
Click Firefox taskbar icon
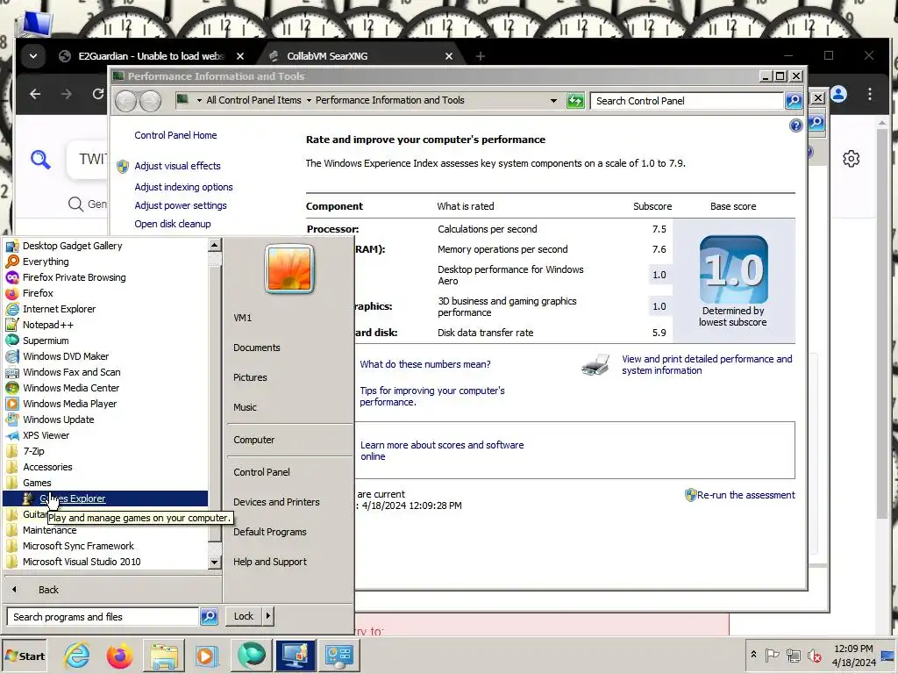(x=119, y=656)
